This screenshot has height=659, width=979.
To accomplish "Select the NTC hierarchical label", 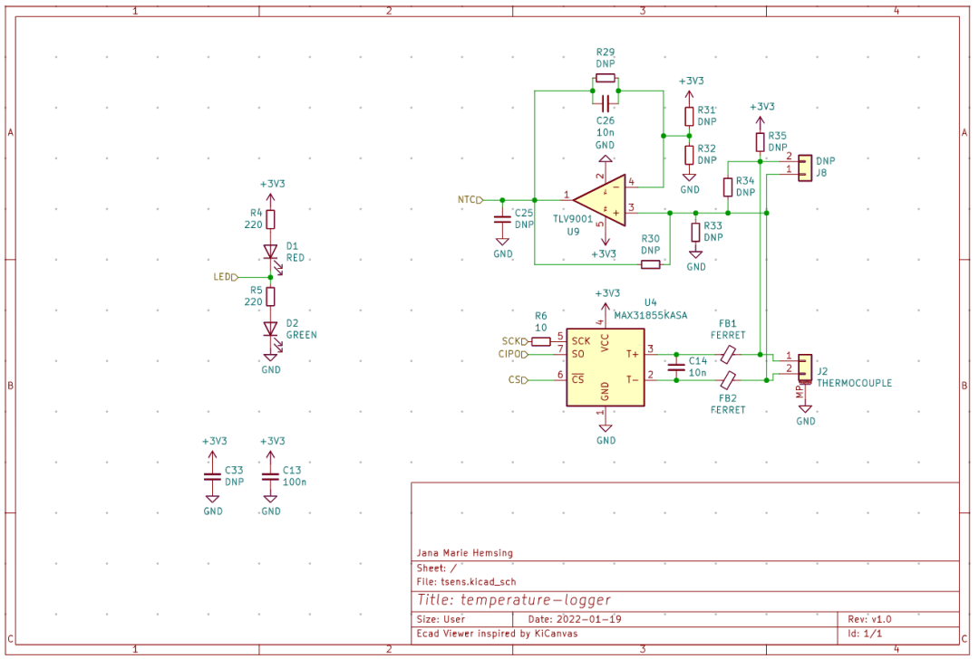I will 470,200.
